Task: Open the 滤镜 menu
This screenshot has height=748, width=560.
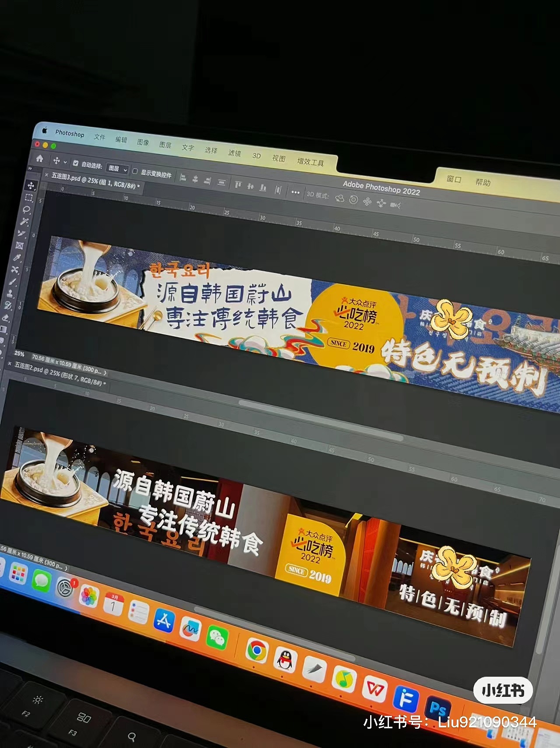Action: [x=234, y=153]
